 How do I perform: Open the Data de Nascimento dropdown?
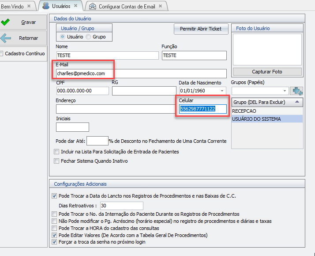click(222, 91)
